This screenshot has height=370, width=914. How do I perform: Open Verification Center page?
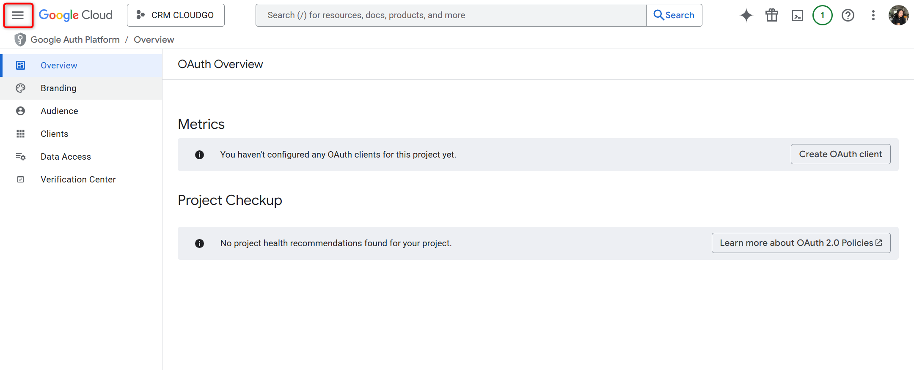pyautogui.click(x=78, y=180)
